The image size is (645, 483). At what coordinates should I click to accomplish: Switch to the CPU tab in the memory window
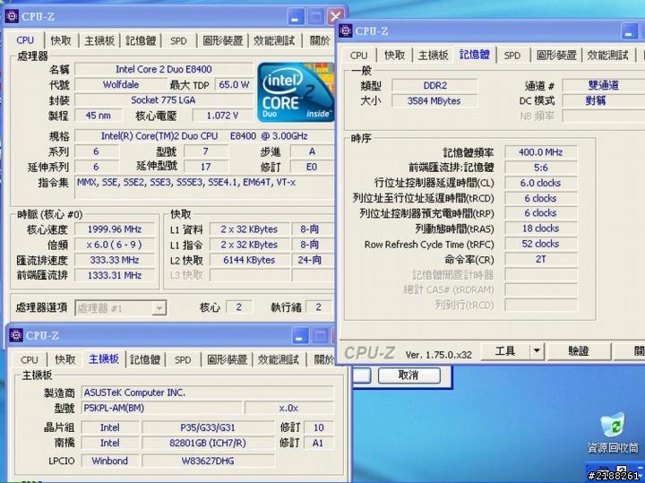(x=358, y=56)
